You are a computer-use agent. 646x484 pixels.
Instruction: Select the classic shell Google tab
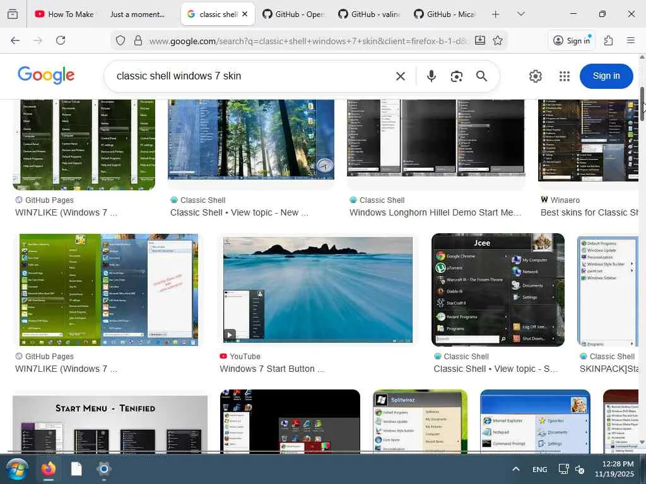(x=213, y=14)
